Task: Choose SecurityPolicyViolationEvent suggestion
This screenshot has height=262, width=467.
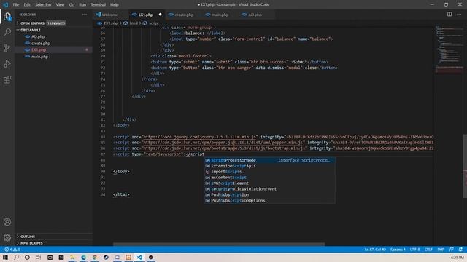Action: point(269,189)
